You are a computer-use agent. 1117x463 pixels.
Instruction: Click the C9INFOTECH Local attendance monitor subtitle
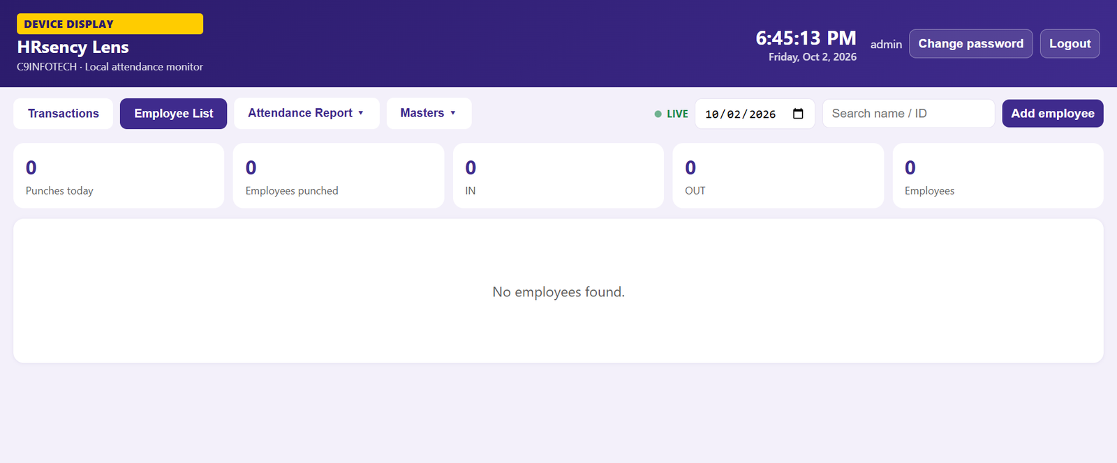coord(110,67)
